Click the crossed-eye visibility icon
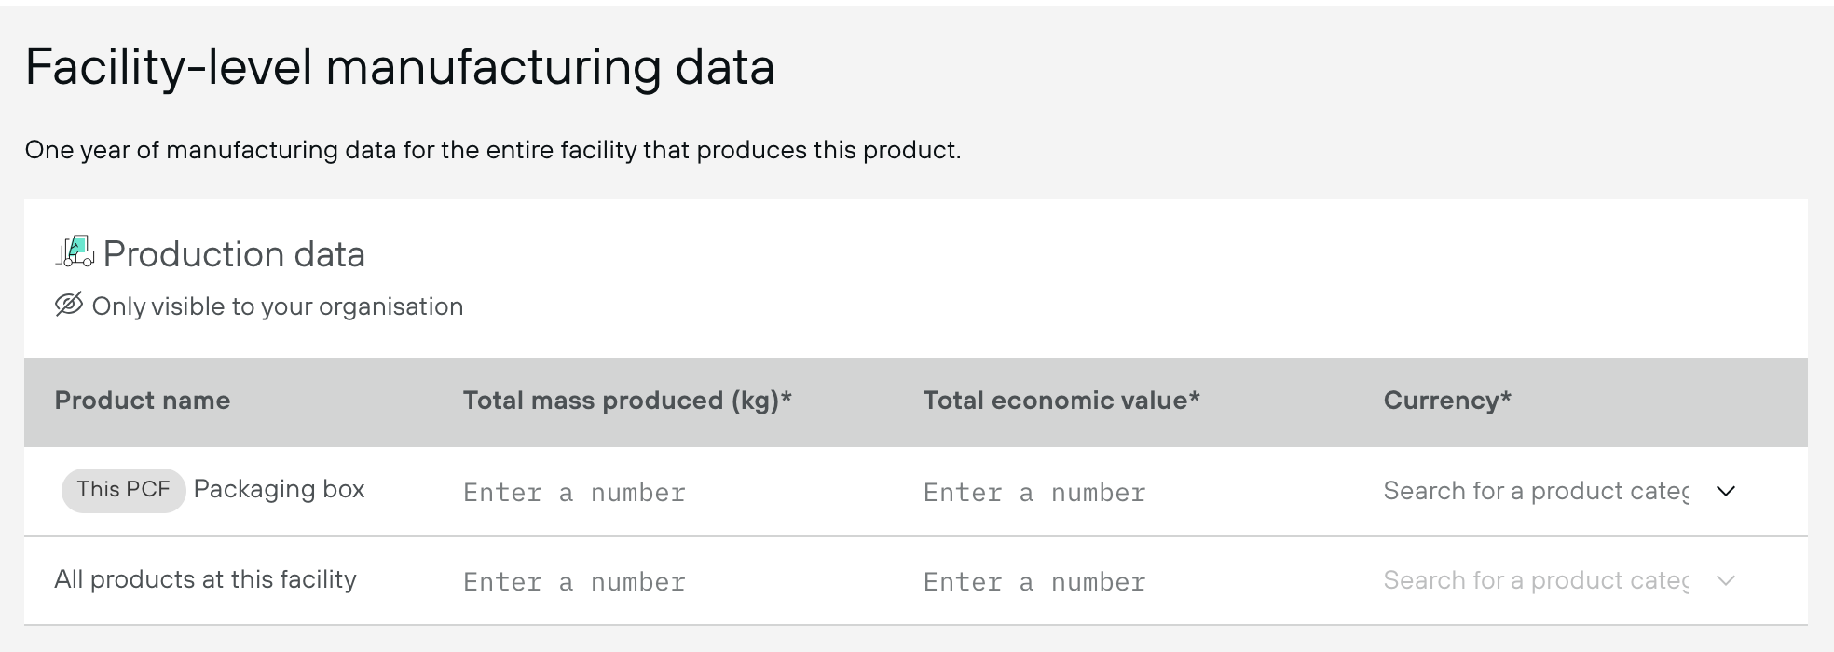Viewport: 1834px width, 652px height. coord(69,305)
